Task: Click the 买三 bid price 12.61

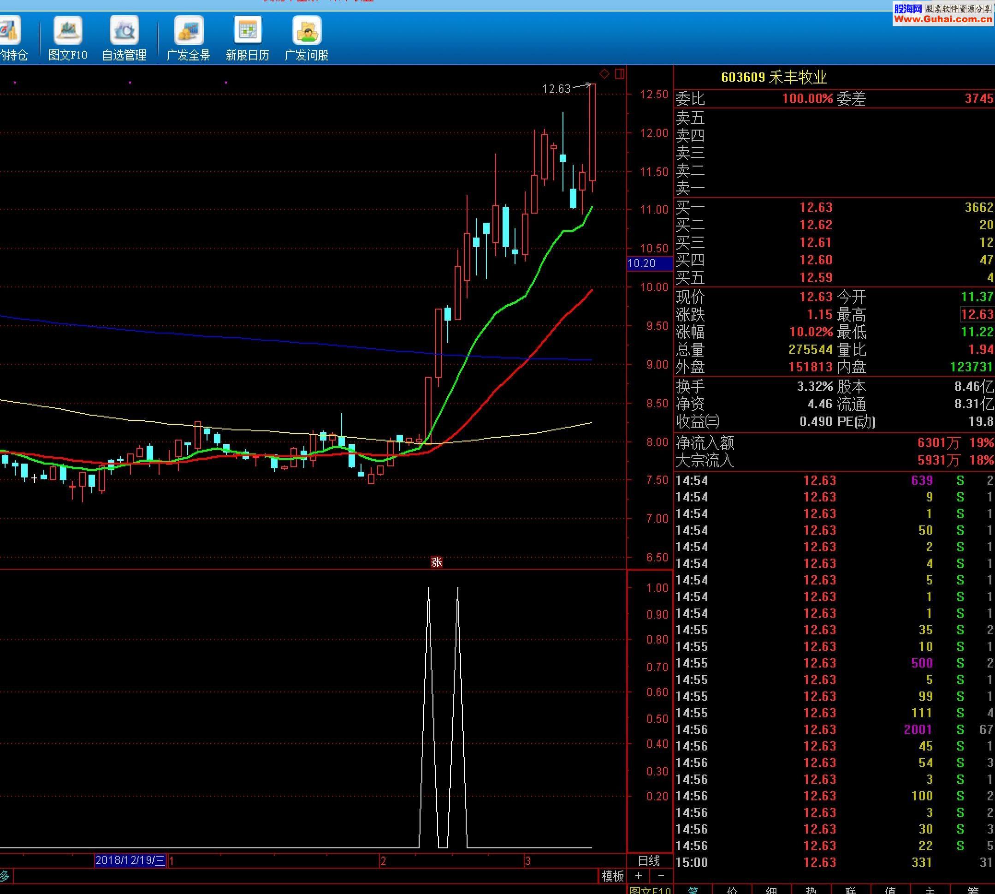Action: (816, 243)
